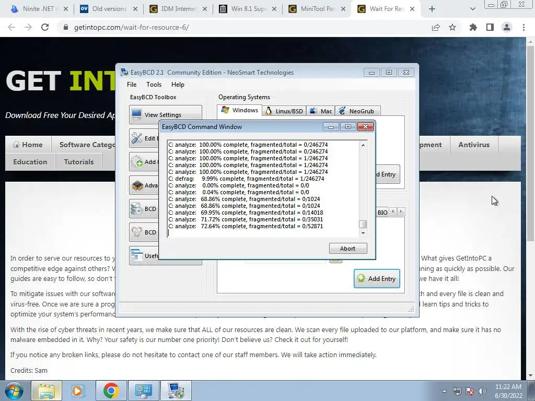Reload the current page
This screenshot has height=401, width=535.
pyautogui.click(x=45, y=27)
